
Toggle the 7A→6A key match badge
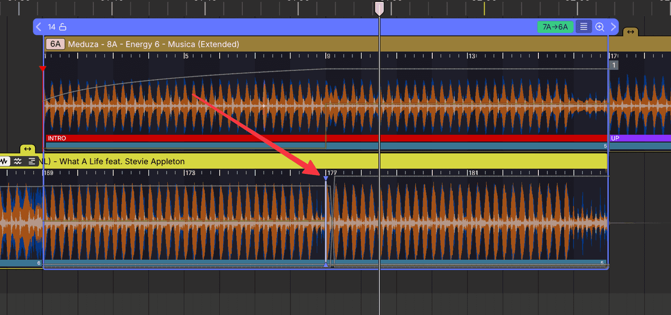pyautogui.click(x=555, y=27)
